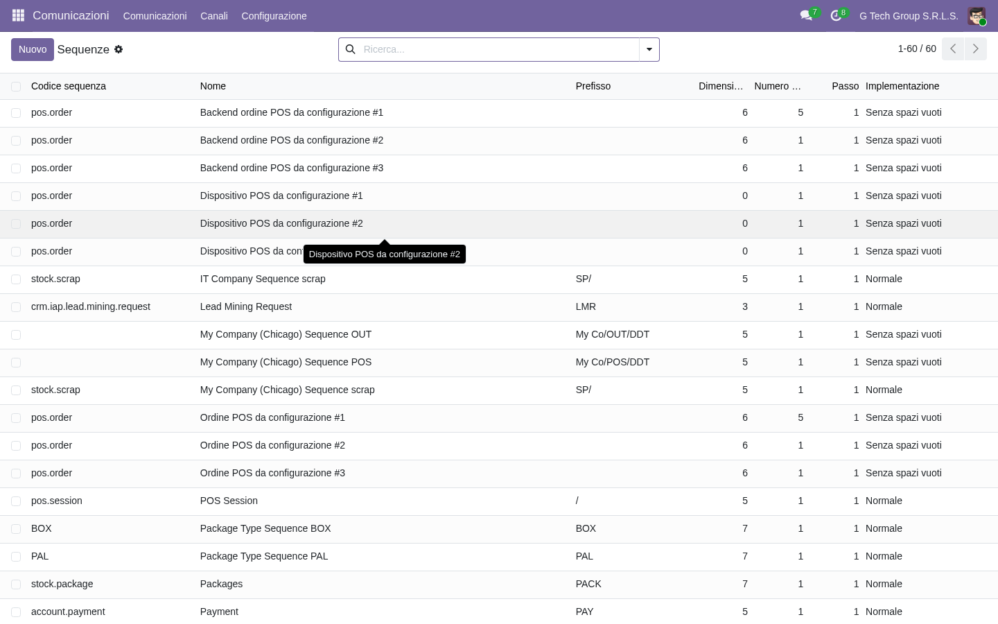This screenshot has width=998, height=624.
Task: Open Backend ordine POS da configurazione #3
Action: point(292,168)
